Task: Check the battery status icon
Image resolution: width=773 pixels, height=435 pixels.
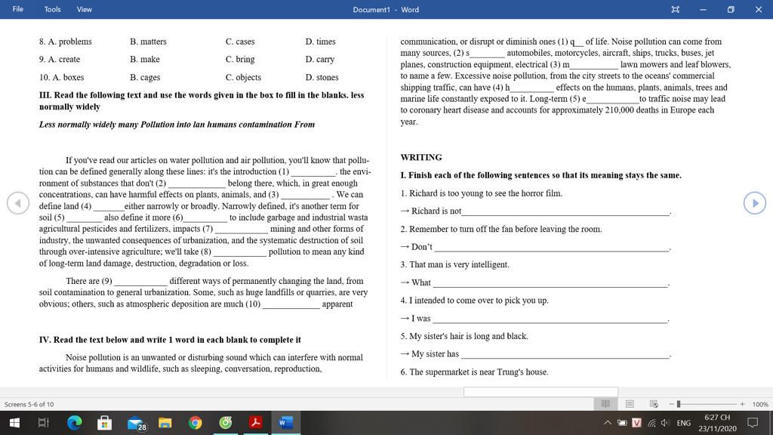Action: 622,423
